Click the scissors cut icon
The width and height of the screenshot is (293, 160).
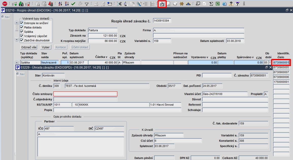tap(119, 4)
